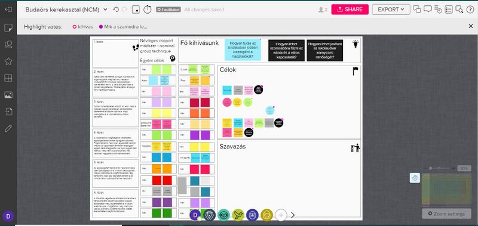The width and height of the screenshot is (478, 226).
Task: Open the EXPORT dropdown menu
Action: [391, 10]
